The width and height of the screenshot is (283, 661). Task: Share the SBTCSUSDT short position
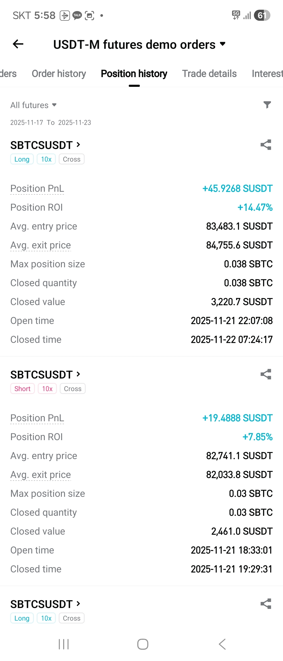click(x=266, y=374)
